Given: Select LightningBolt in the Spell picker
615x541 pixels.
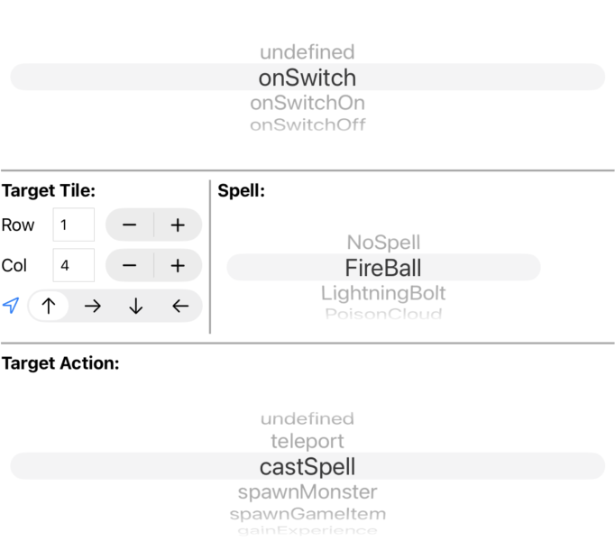Looking at the screenshot, I should (383, 293).
